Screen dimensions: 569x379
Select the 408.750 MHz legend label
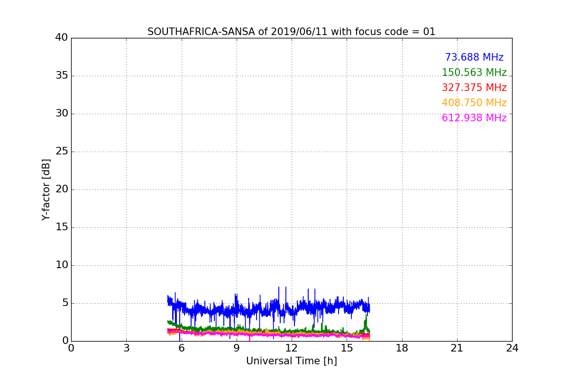coord(474,103)
